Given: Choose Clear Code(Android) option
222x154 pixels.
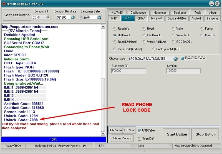Looking at the screenshot, I should click(115, 49).
